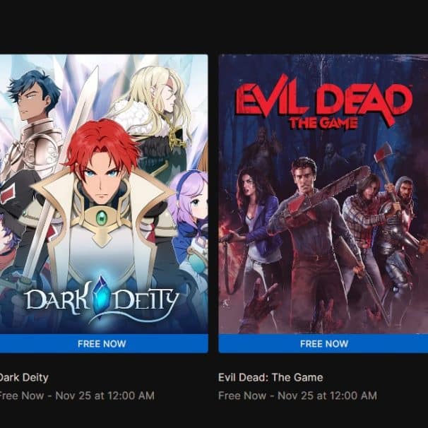
Task: Click the green gem on the red-haired hero's armor
Action: point(101,218)
